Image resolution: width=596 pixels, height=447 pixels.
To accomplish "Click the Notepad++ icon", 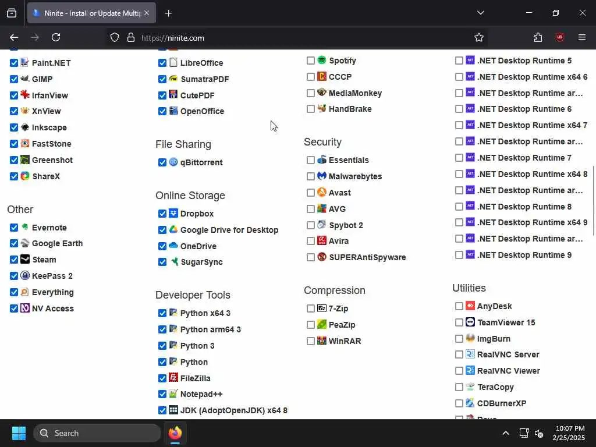I will click(173, 394).
